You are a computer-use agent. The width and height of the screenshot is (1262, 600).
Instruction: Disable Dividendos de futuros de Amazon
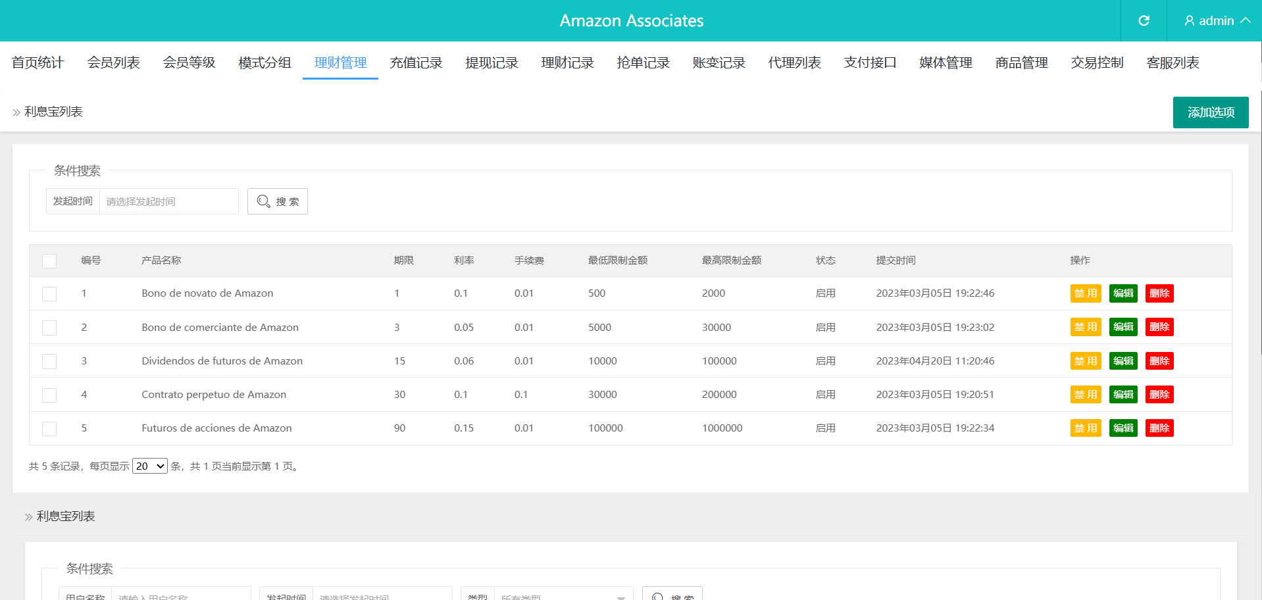coord(1086,361)
